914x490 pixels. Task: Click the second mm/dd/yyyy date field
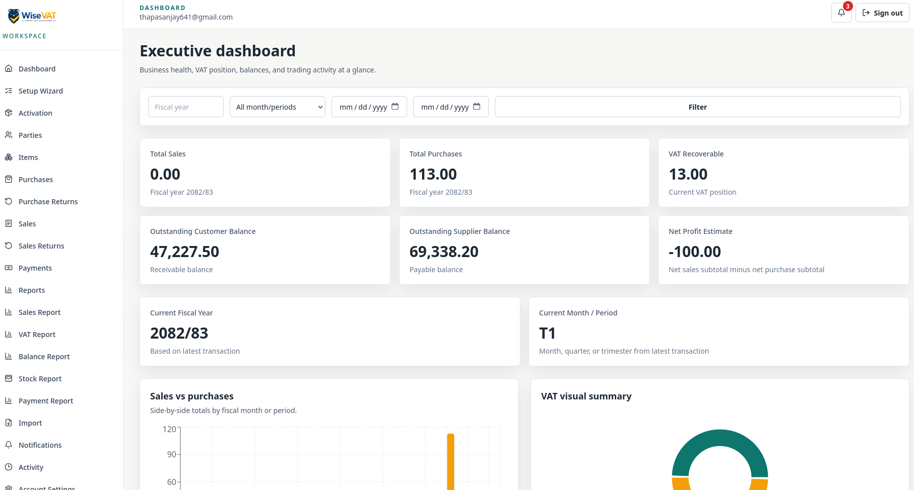451,107
